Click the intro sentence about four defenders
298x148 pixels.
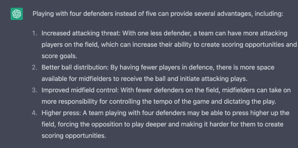pos(157,14)
